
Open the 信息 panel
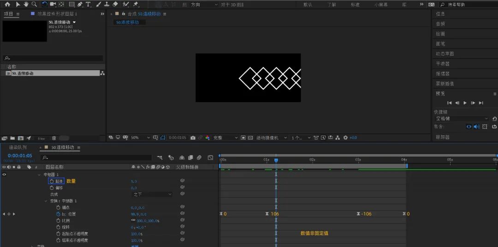coord(440,14)
